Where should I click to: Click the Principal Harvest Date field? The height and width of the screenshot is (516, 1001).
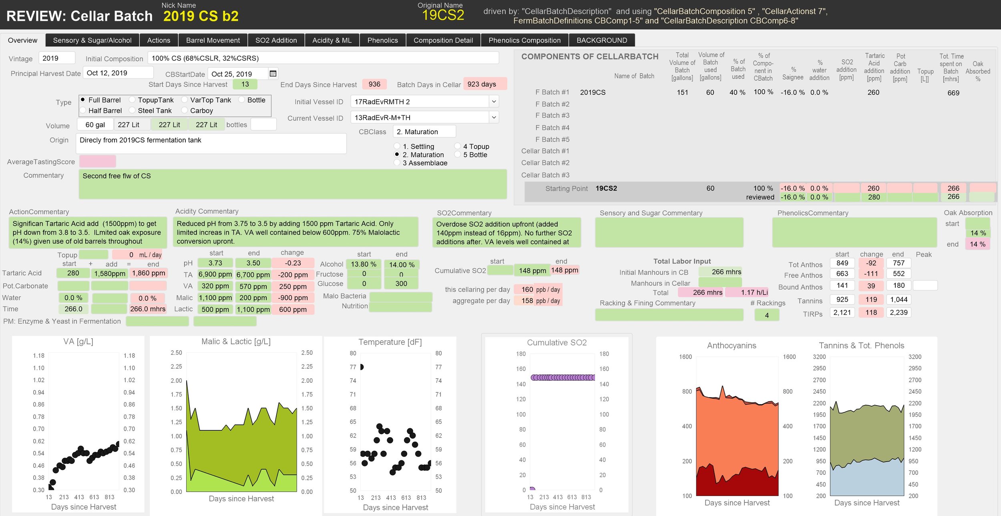118,73
